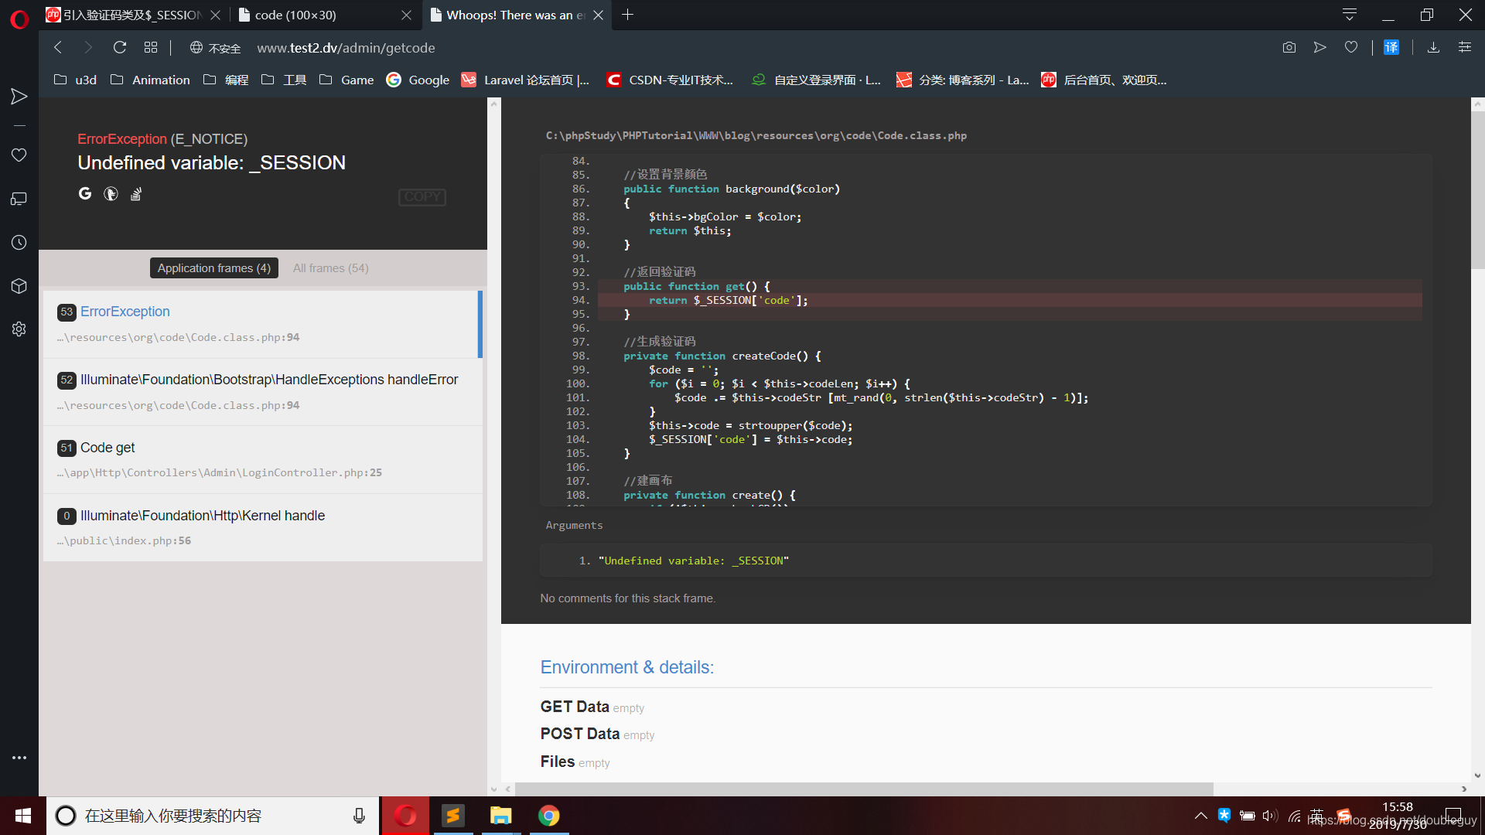Open new browser tab
The height and width of the screenshot is (835, 1485).
[x=627, y=15]
